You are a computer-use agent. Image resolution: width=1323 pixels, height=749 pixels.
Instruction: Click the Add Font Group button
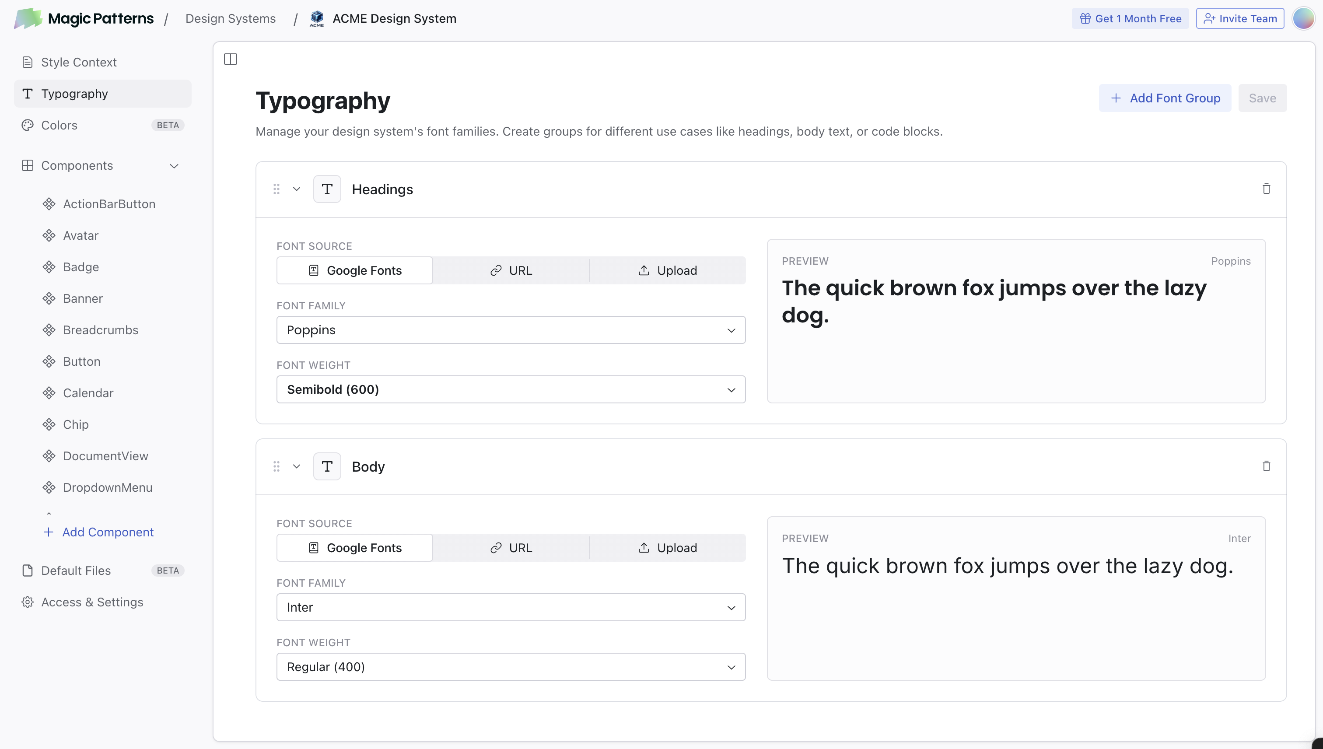click(x=1165, y=98)
